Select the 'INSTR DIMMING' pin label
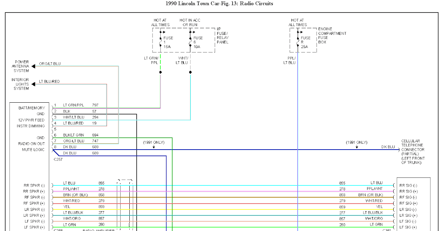This screenshot has width=441, height=231. point(31,126)
